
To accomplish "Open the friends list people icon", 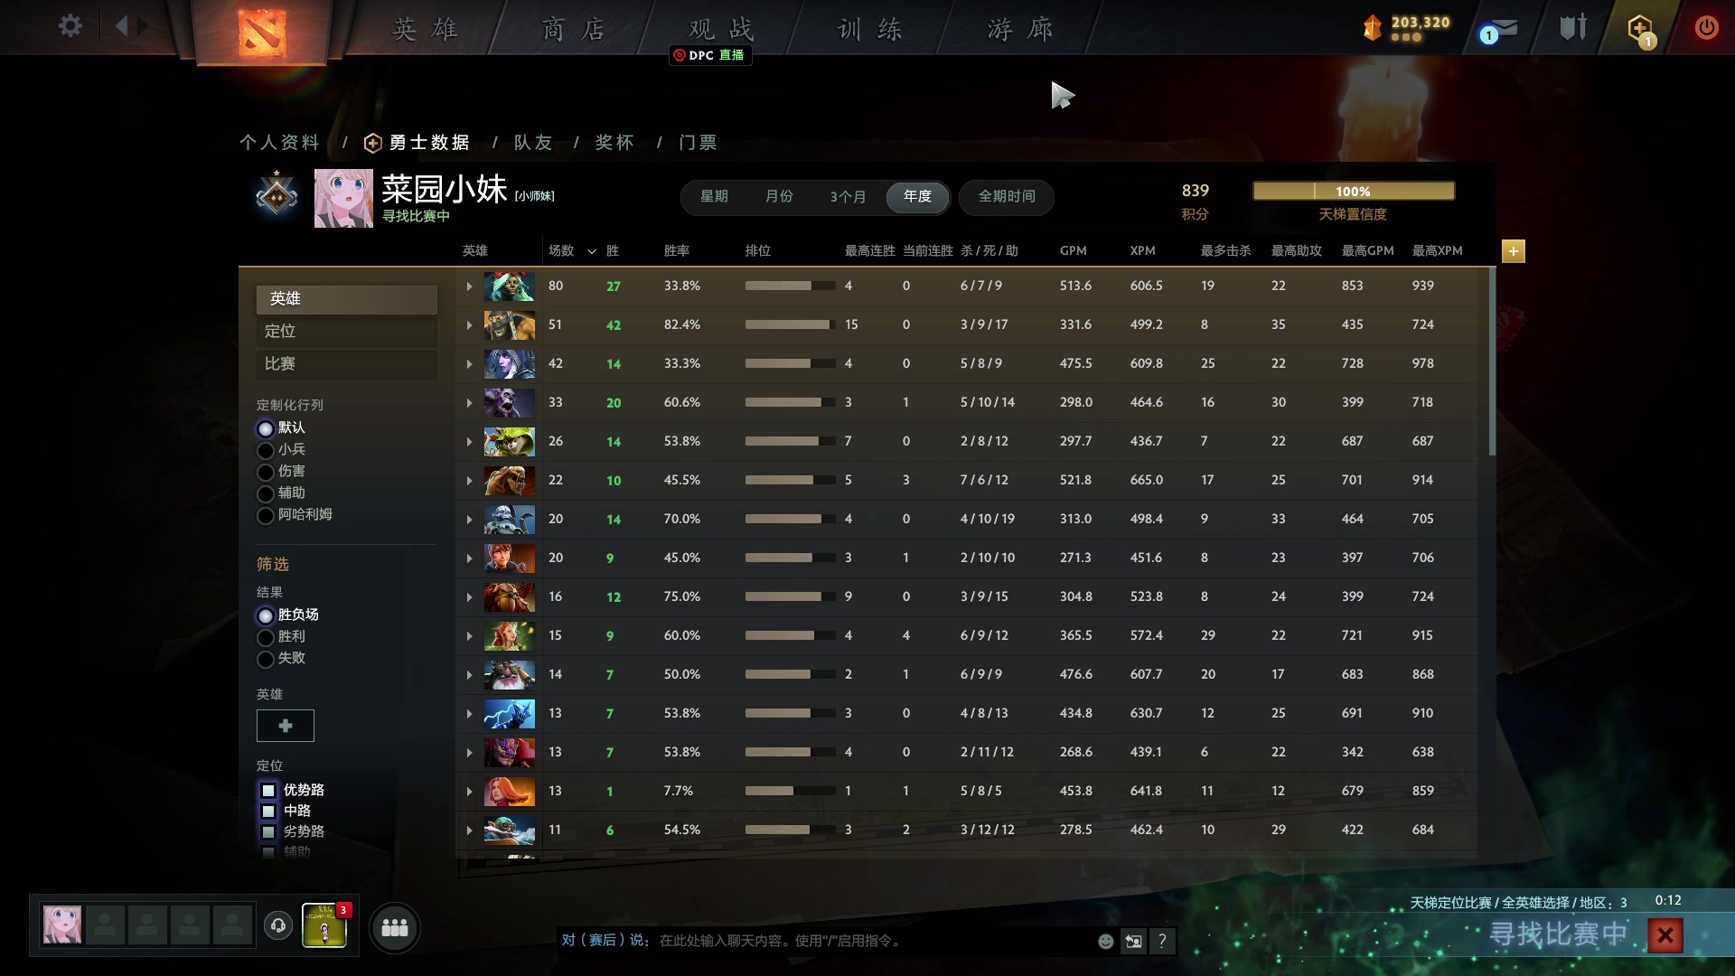I will tap(394, 927).
